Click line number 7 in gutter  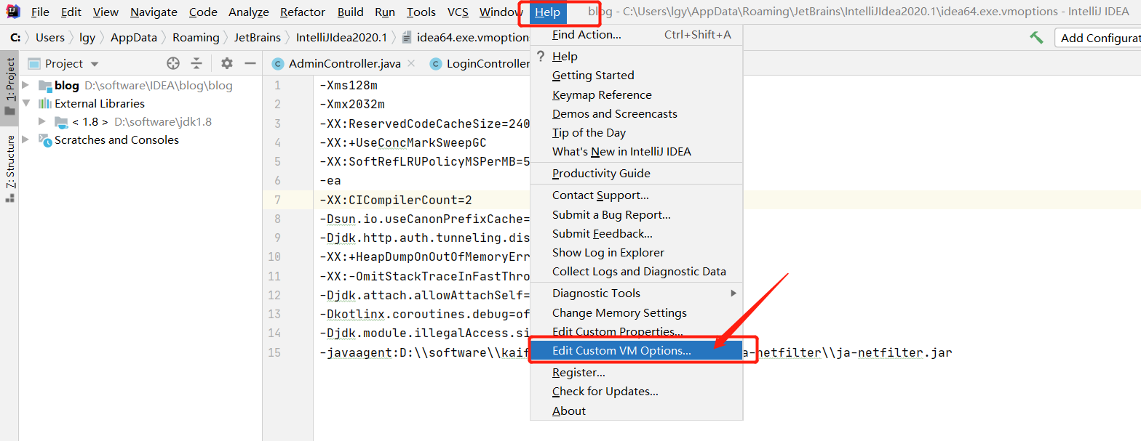tap(277, 200)
